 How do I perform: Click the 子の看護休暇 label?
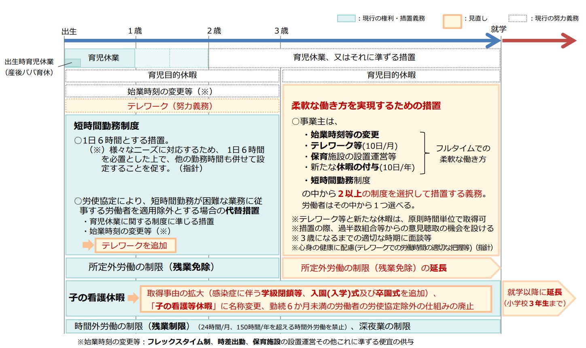tap(97, 298)
